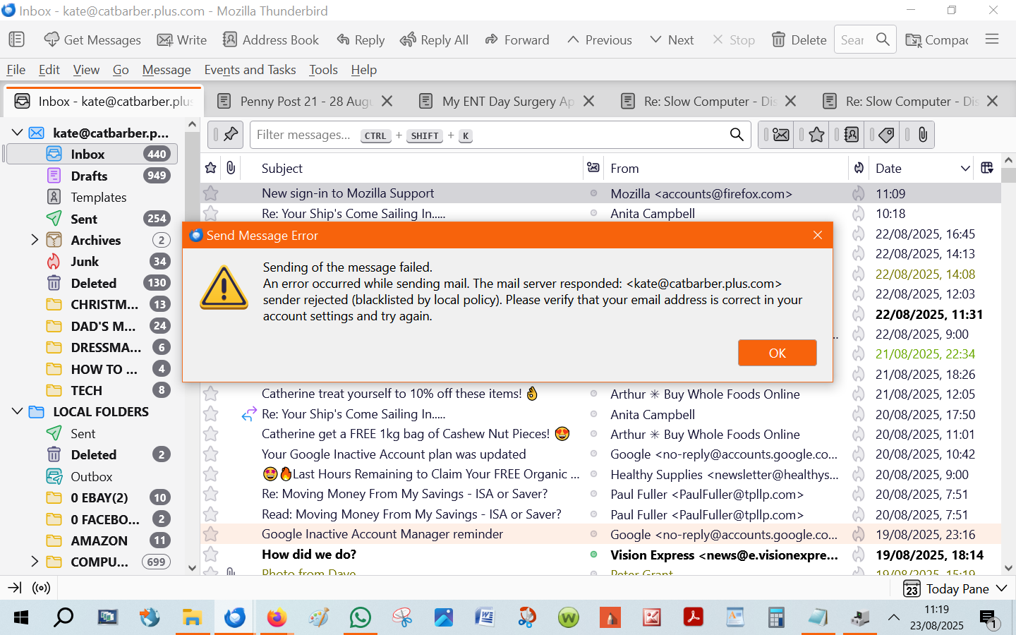Collapse the kate@catbarber account folder tree

[x=18, y=133]
